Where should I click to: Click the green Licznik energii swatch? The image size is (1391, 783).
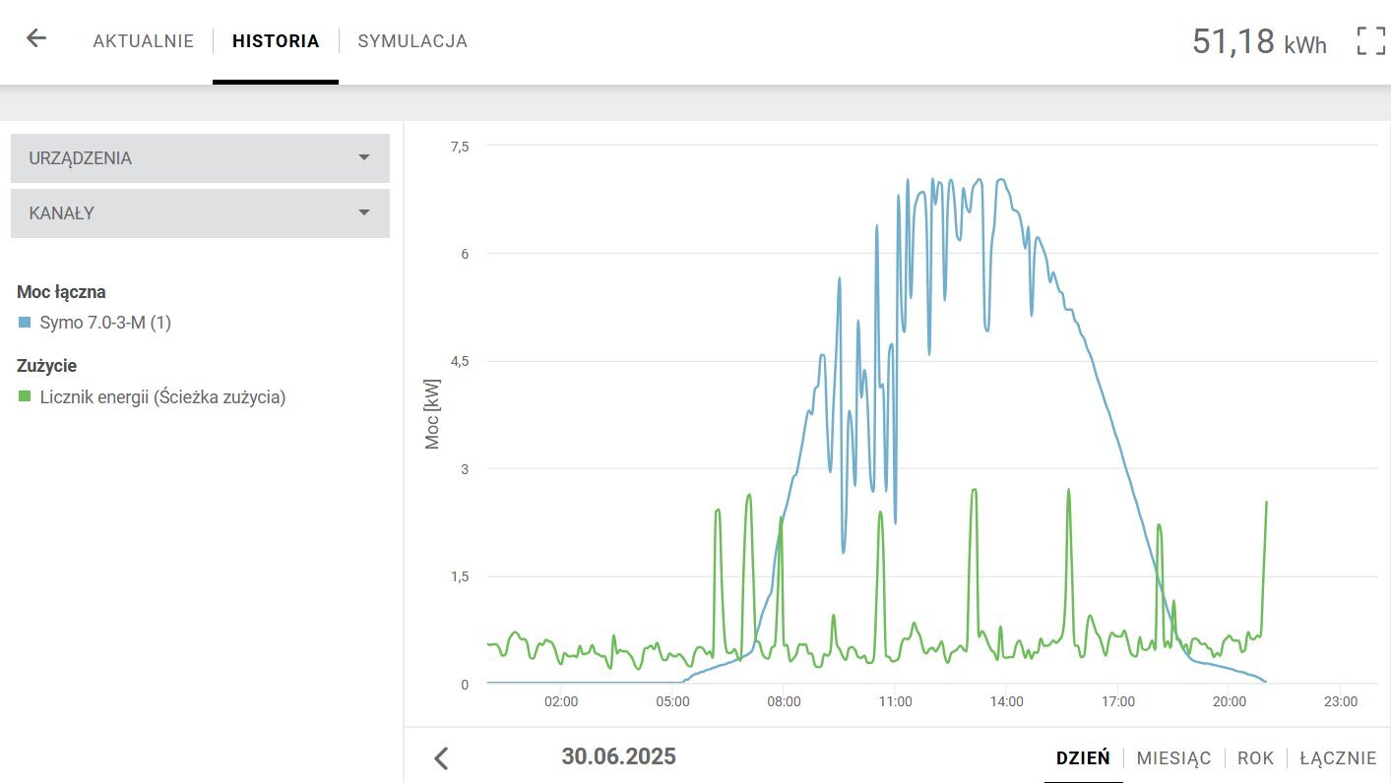pos(25,397)
